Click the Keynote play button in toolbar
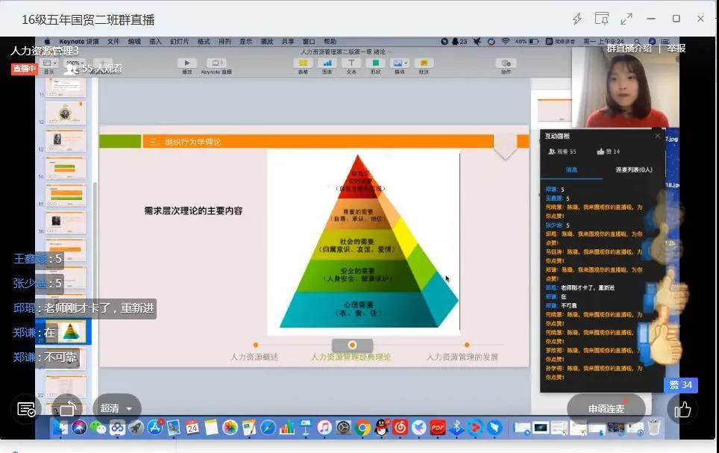 click(x=186, y=63)
